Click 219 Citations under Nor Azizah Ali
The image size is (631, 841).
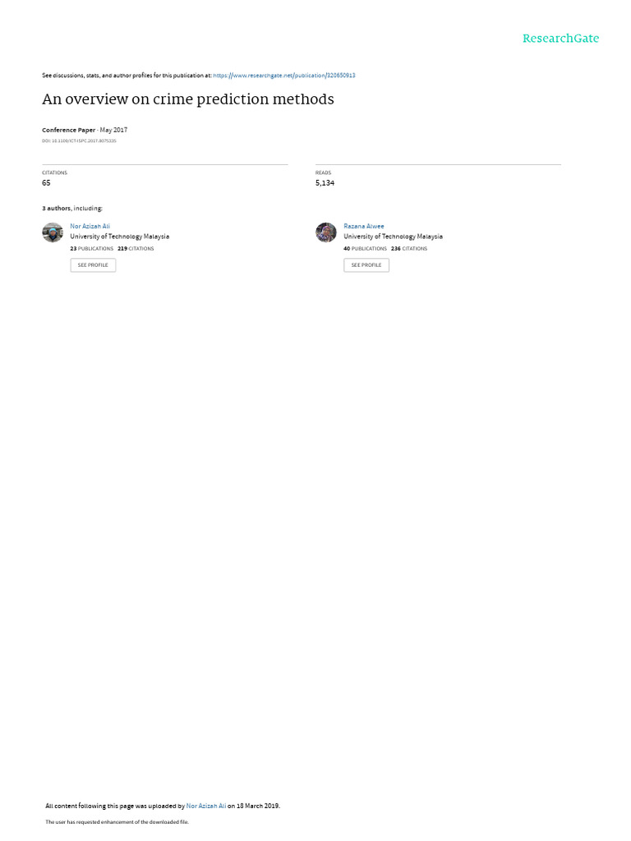tap(136, 249)
